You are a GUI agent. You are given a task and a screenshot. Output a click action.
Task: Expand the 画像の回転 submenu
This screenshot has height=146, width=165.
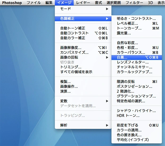pos(83,57)
